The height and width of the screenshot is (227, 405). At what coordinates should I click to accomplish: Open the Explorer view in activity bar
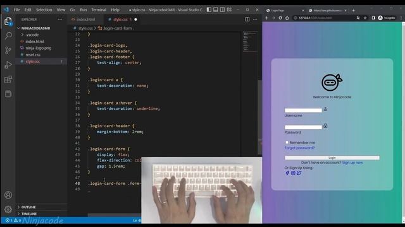[x=8, y=21]
